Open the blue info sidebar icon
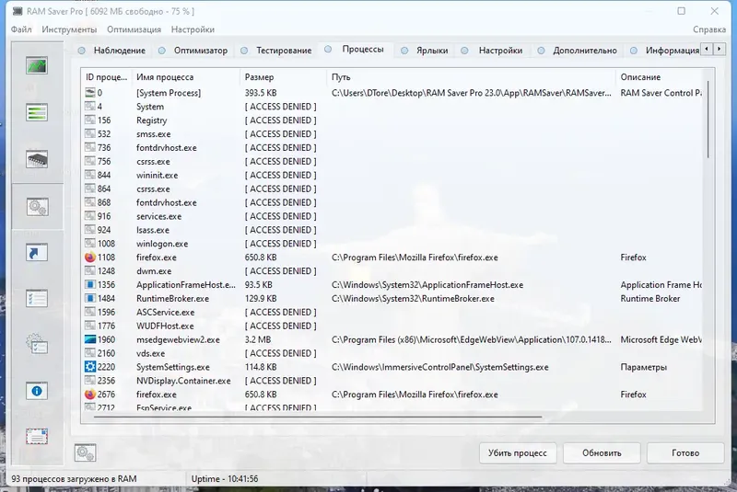This screenshot has height=492, width=737. (x=37, y=391)
